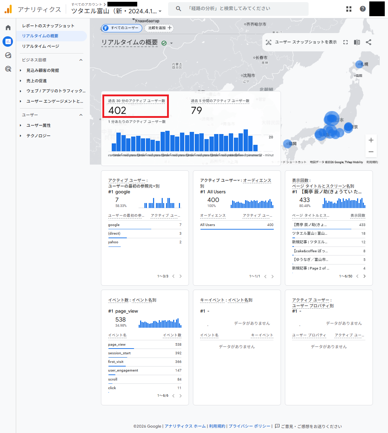Click the share report icon

click(x=368, y=42)
